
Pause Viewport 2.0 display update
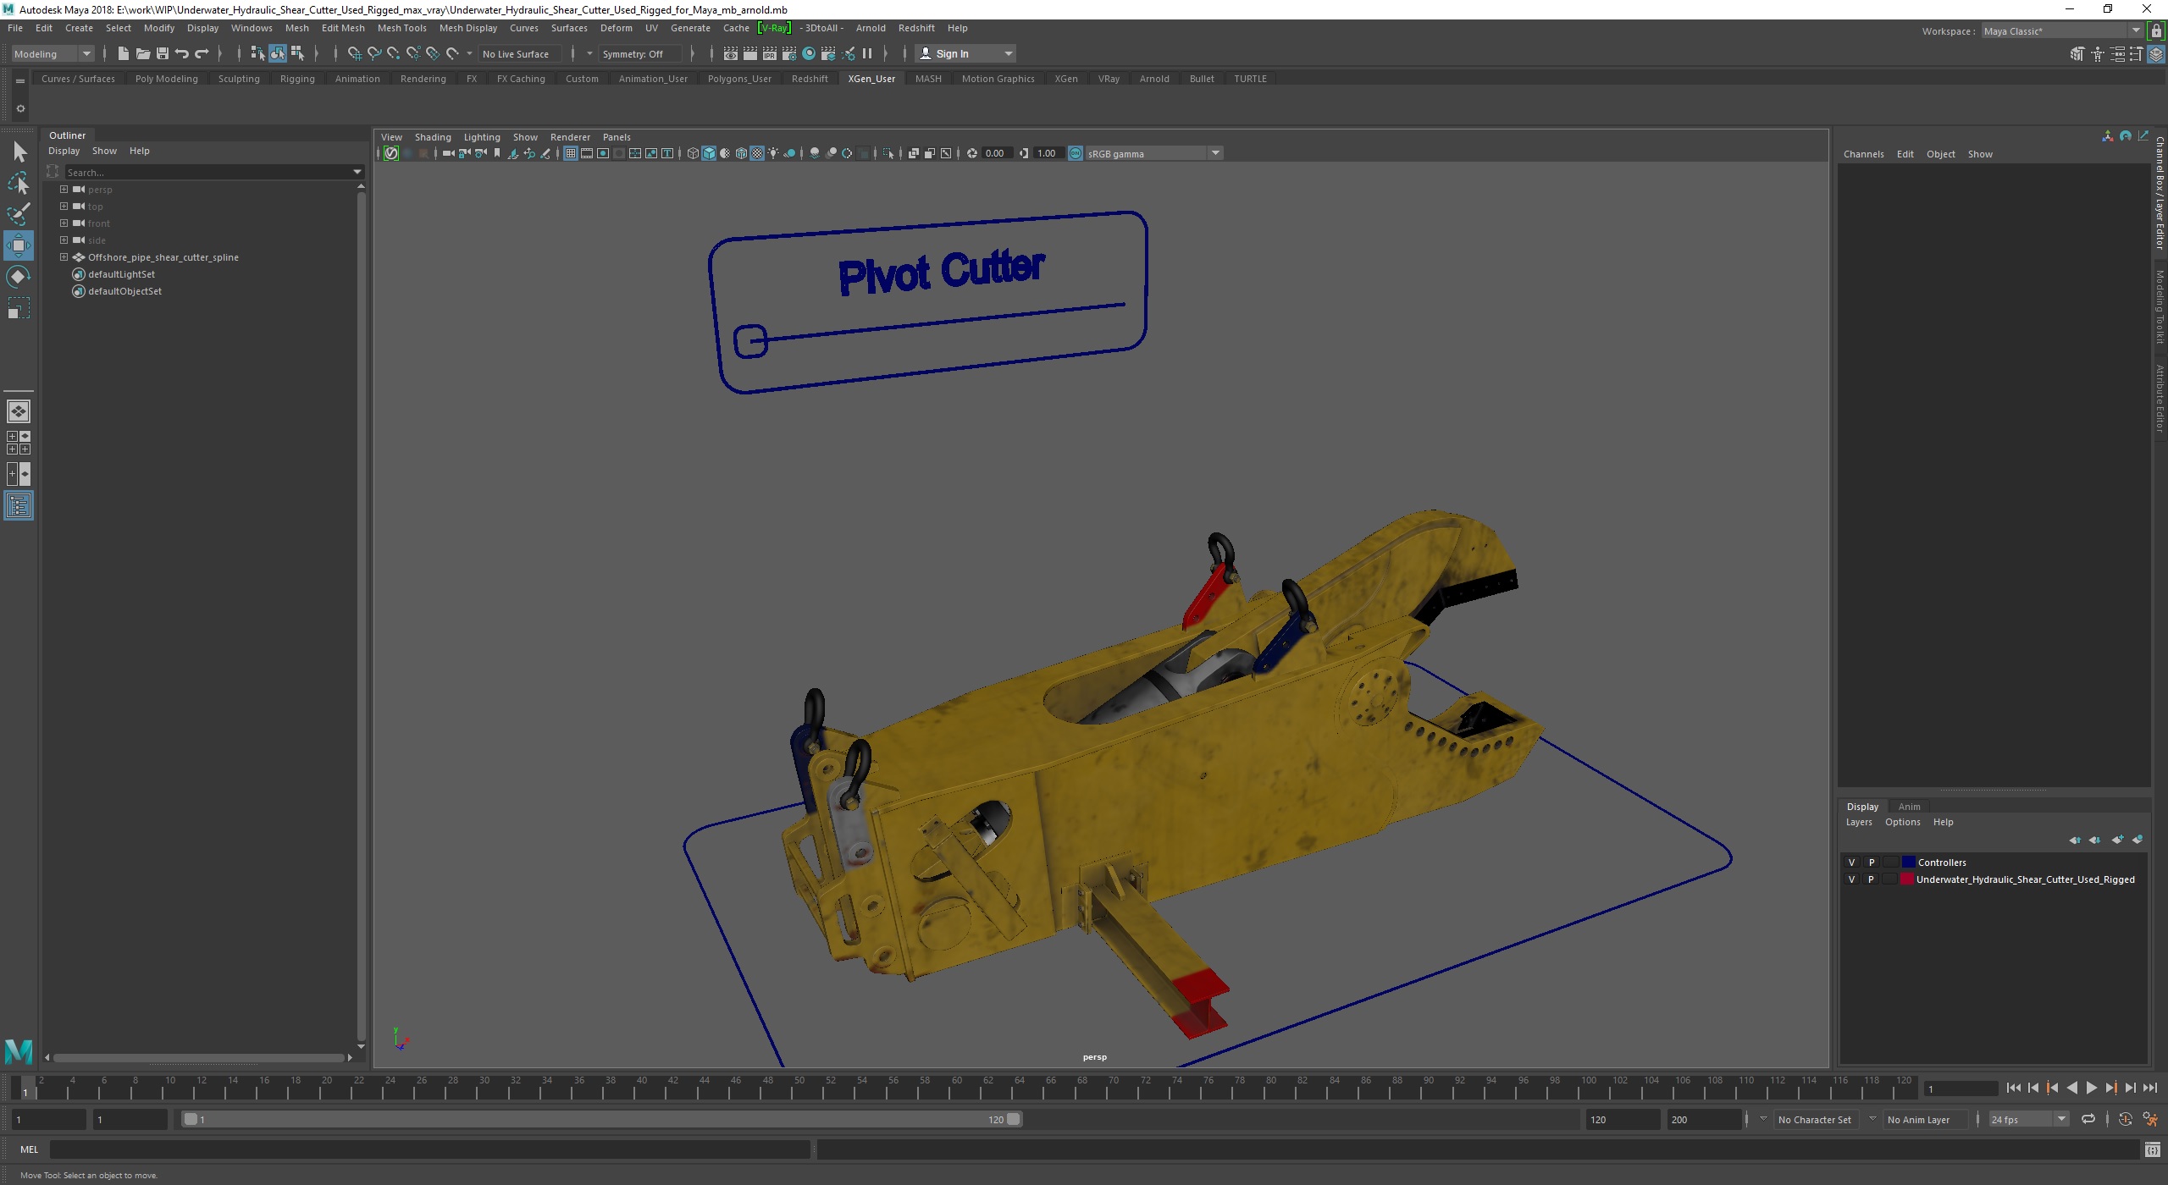pos(867,53)
